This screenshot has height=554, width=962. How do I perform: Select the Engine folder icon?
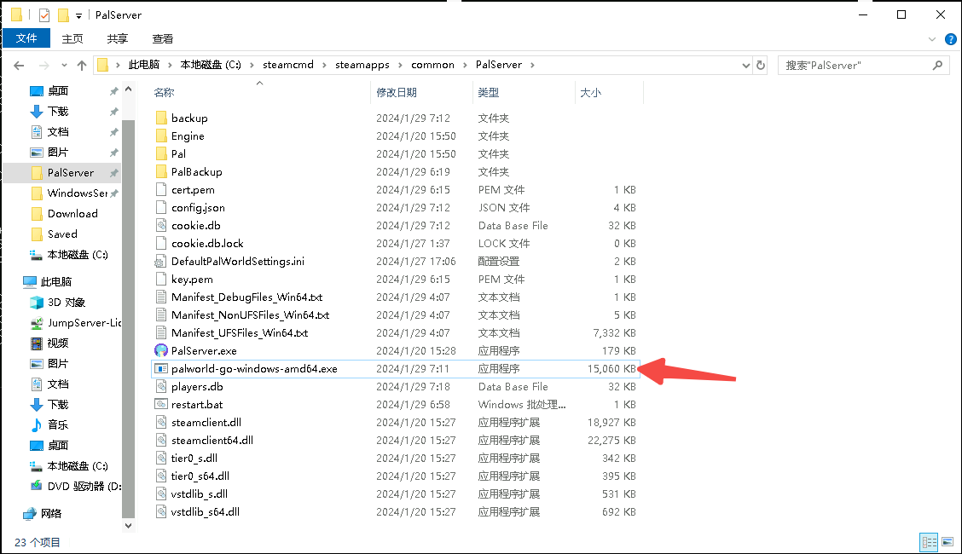click(x=160, y=136)
